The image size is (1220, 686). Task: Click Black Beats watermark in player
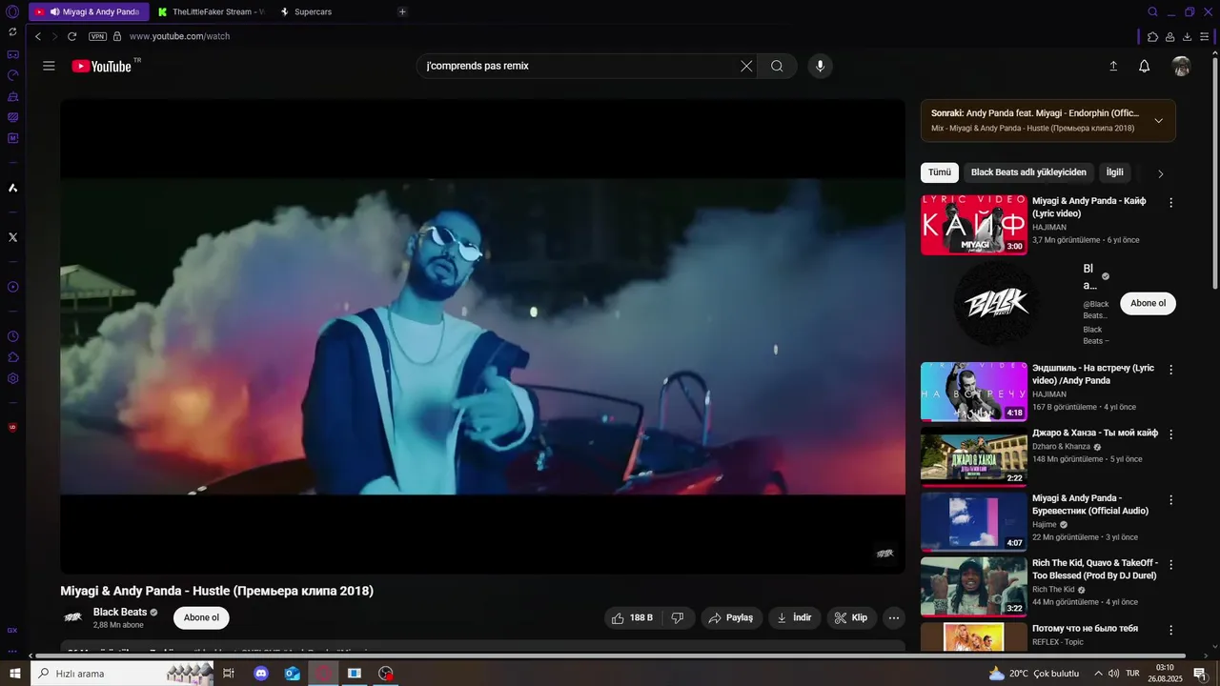point(885,554)
